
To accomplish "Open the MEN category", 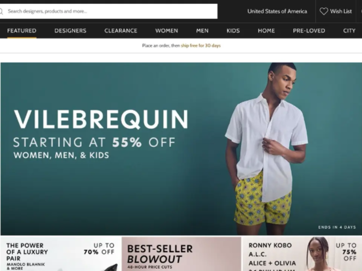I will click(202, 31).
